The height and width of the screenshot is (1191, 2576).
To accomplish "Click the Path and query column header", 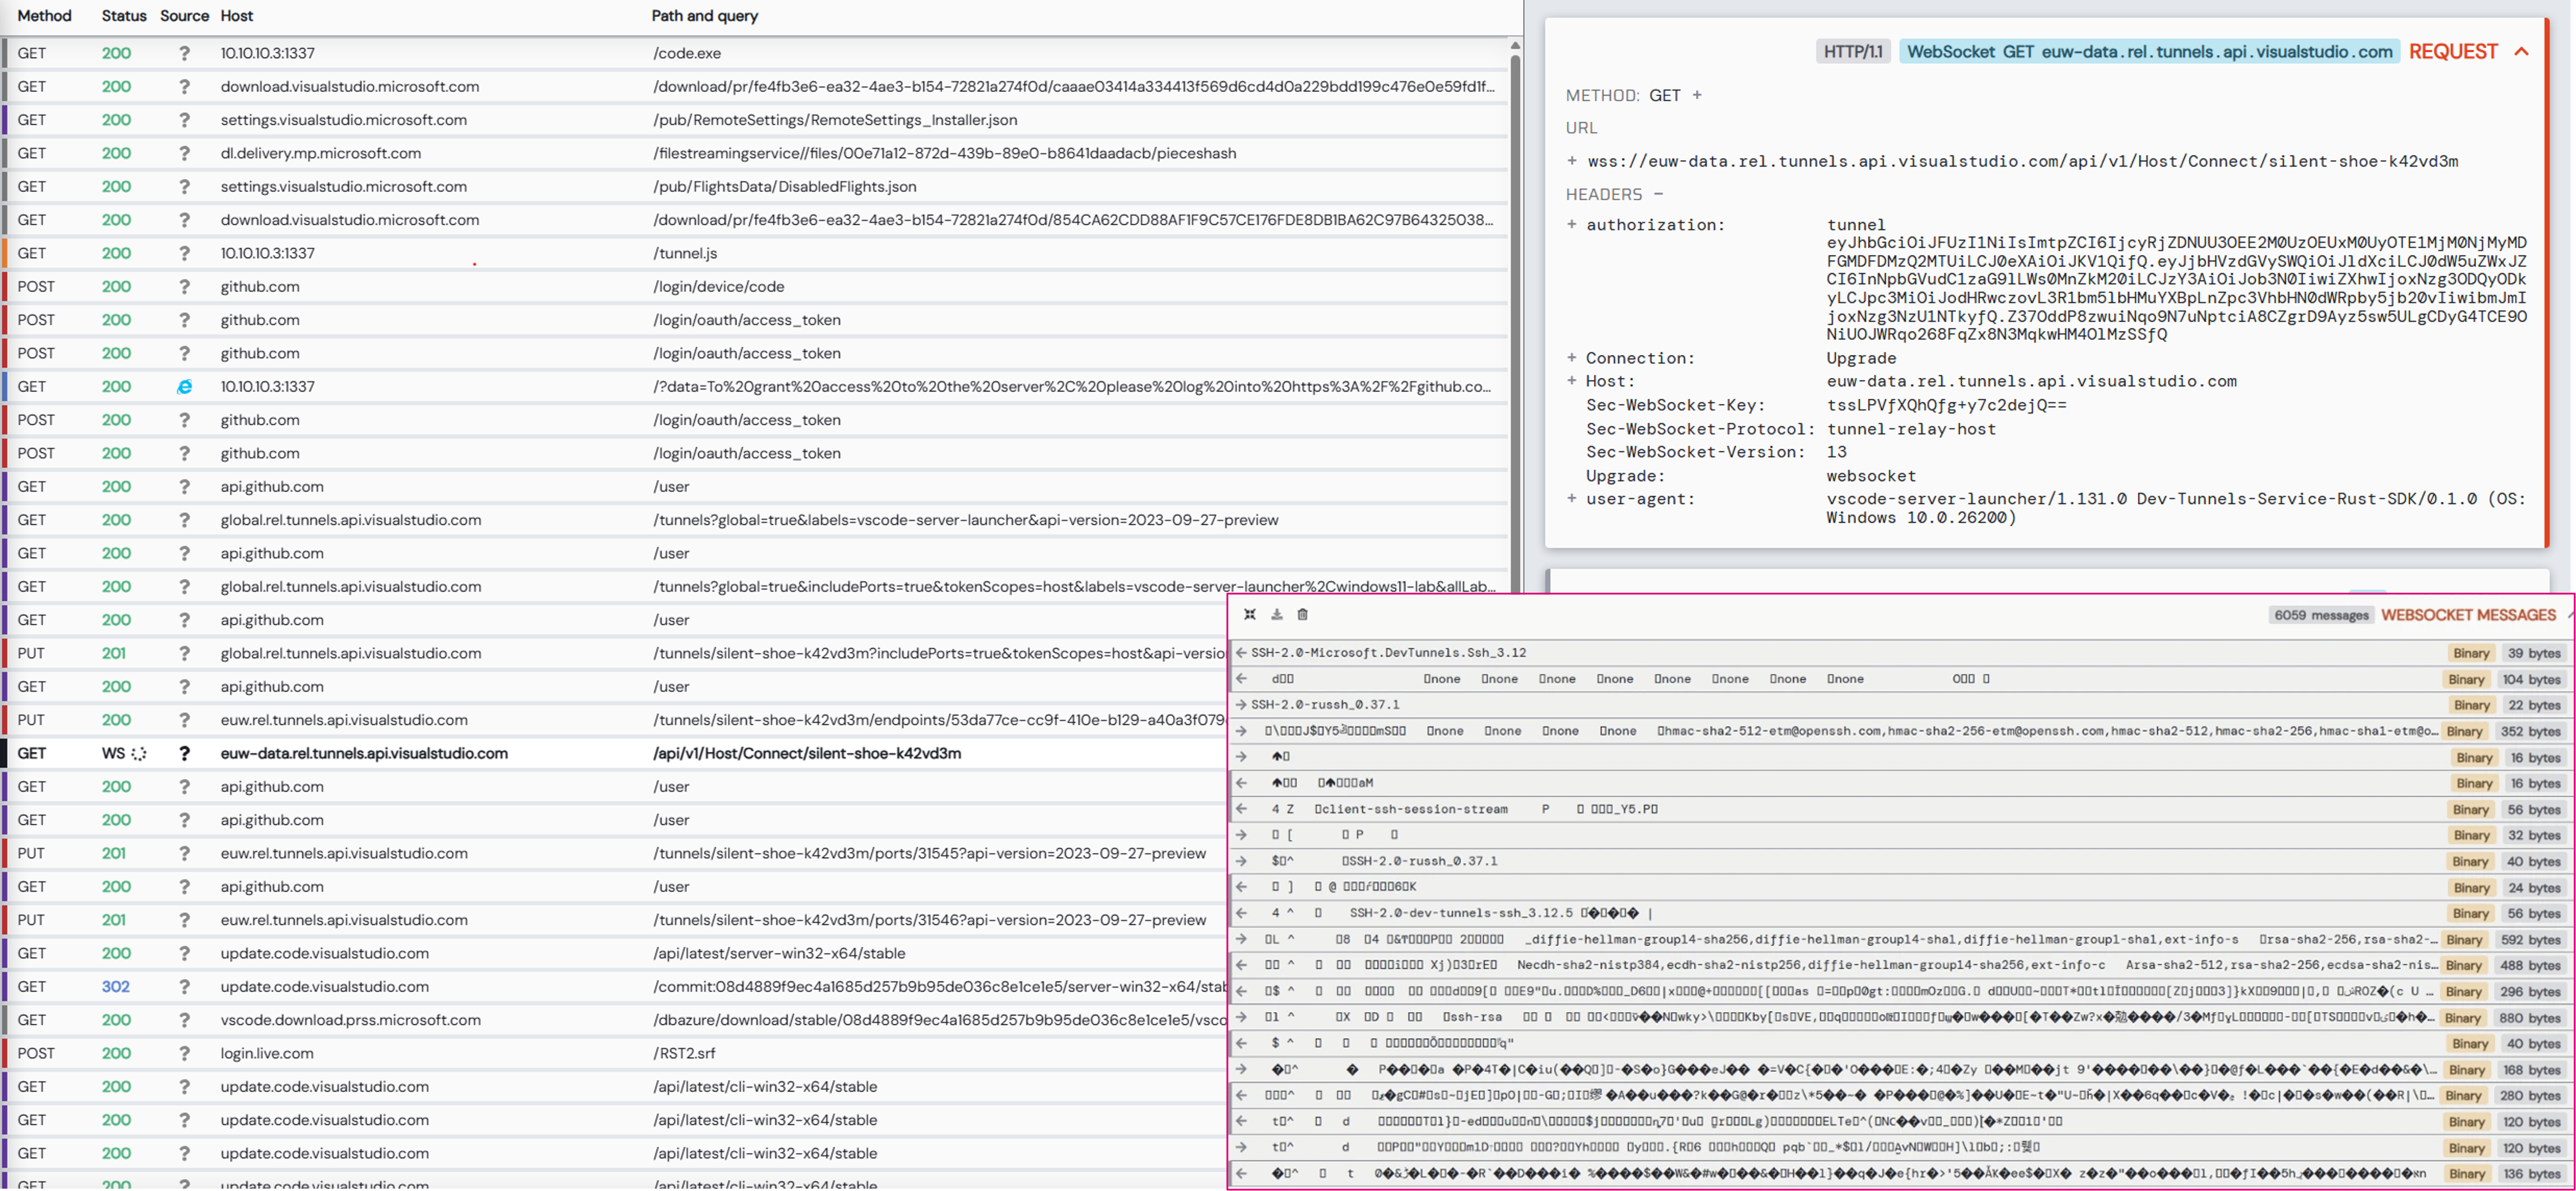I will (x=704, y=16).
